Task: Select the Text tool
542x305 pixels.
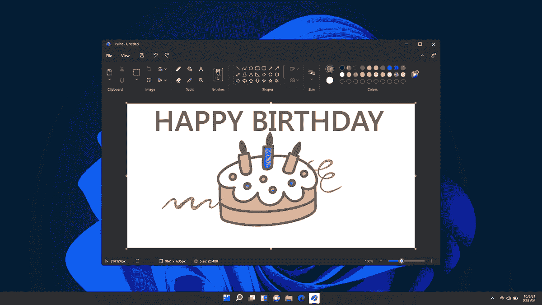Action: (201, 70)
